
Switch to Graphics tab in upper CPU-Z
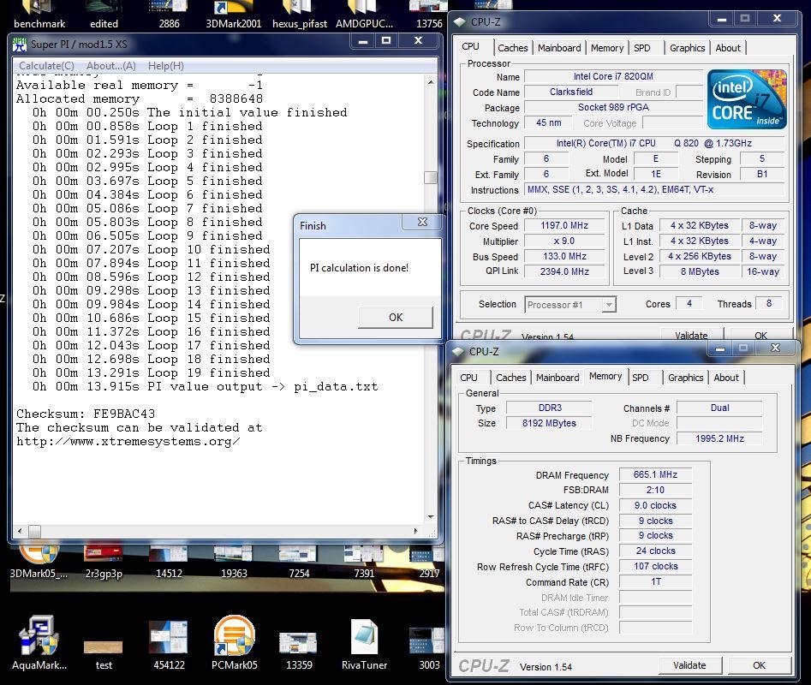click(x=687, y=48)
